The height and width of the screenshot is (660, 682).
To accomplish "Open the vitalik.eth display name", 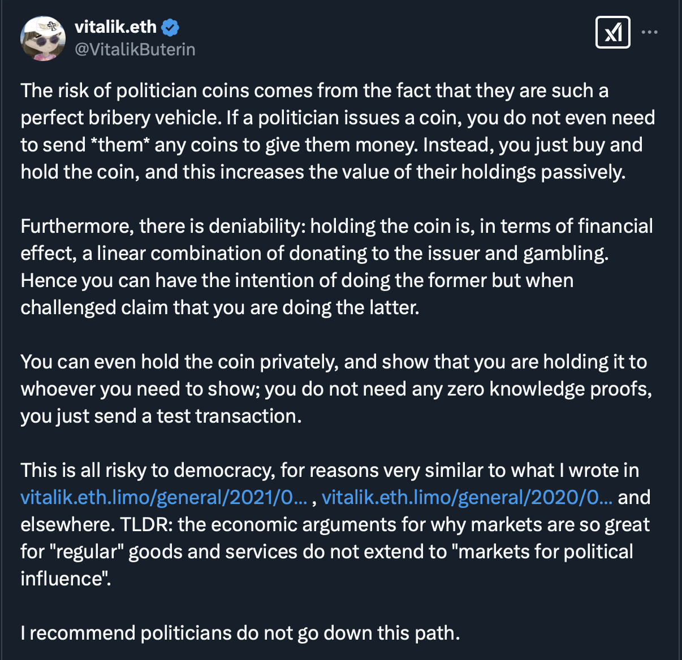I will click(115, 27).
